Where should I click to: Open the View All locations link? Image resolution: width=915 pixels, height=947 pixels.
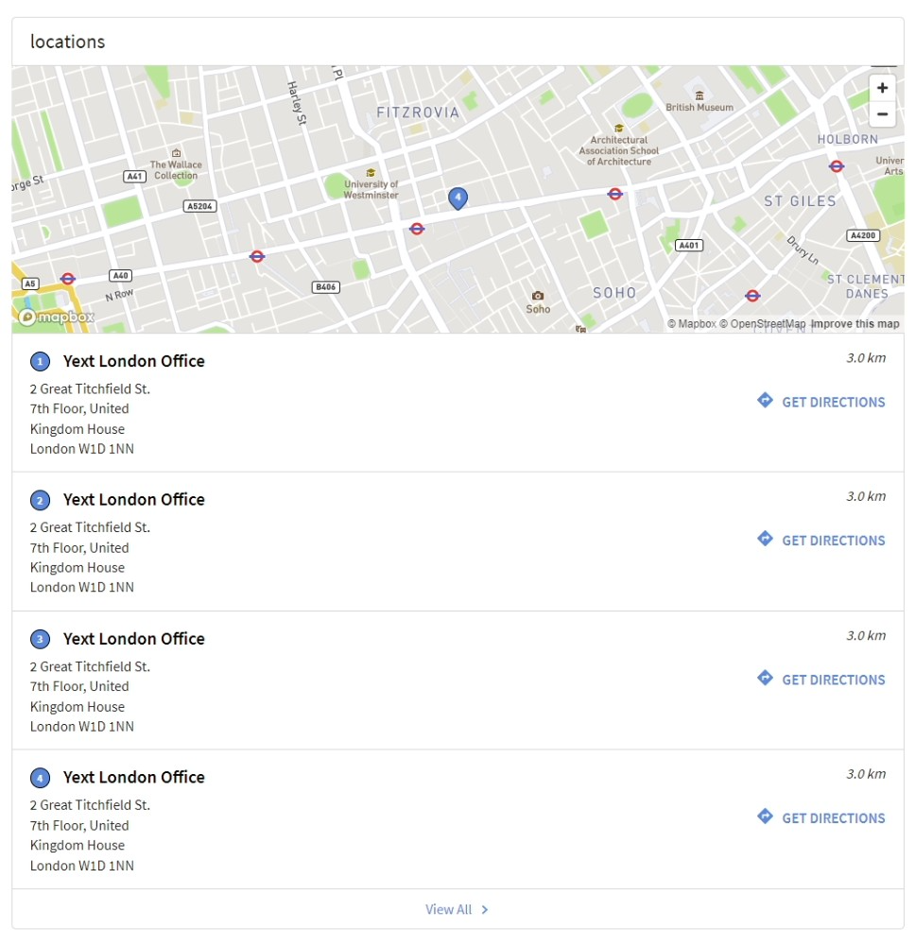[448, 909]
